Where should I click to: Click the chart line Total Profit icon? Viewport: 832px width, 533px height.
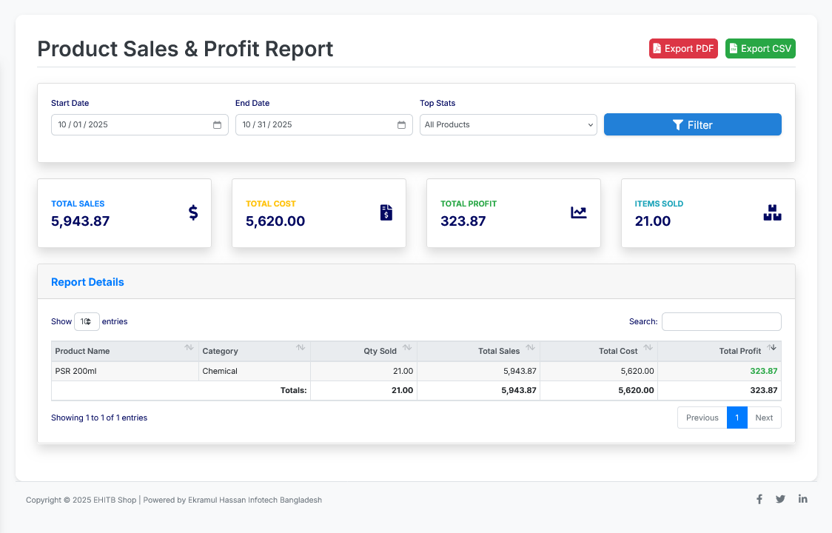578,212
